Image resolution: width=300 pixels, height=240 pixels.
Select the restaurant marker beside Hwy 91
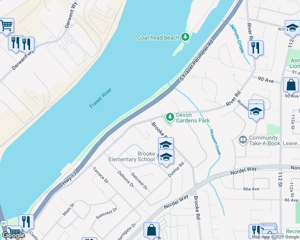click(26, 223)
